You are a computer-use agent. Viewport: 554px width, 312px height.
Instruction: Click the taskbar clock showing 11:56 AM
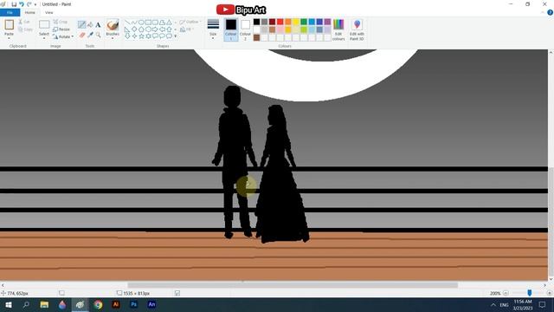point(523,304)
